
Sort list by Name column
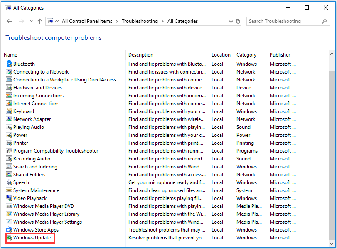(x=10, y=55)
